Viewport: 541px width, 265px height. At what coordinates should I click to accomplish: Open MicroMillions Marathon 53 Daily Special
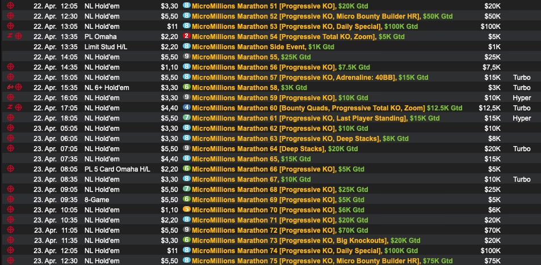(305, 27)
